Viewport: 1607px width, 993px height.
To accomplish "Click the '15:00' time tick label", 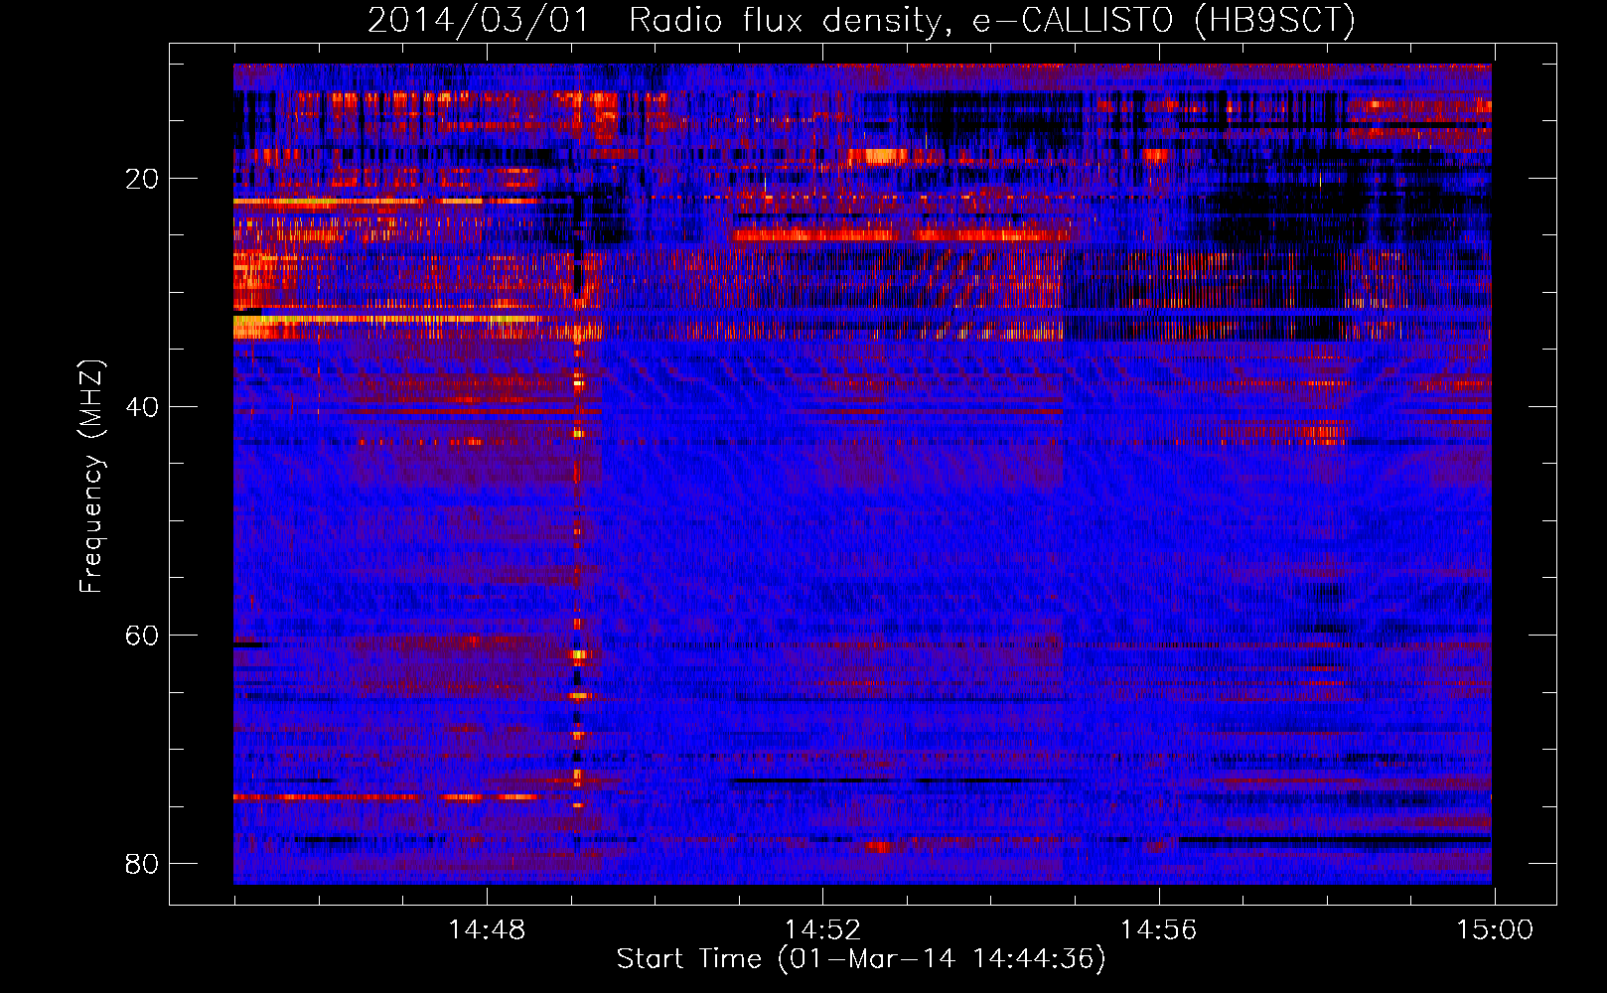I will (1495, 930).
